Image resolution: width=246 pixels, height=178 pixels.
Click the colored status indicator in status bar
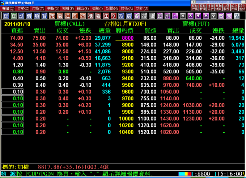(x=185, y=174)
